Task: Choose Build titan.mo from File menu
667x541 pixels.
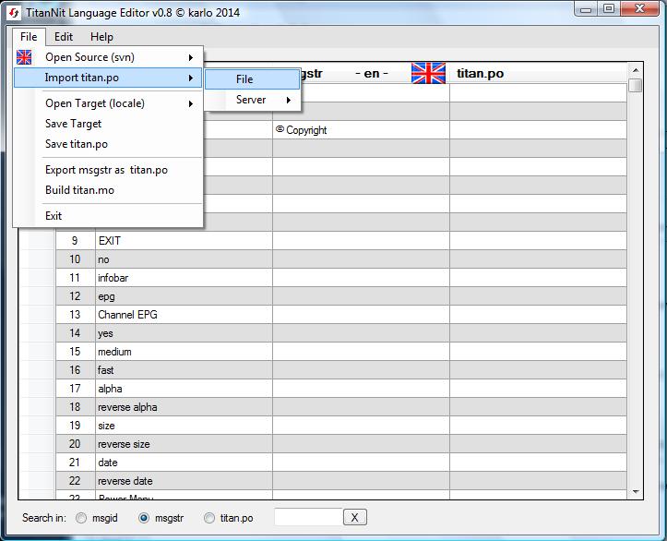Action: [x=80, y=190]
